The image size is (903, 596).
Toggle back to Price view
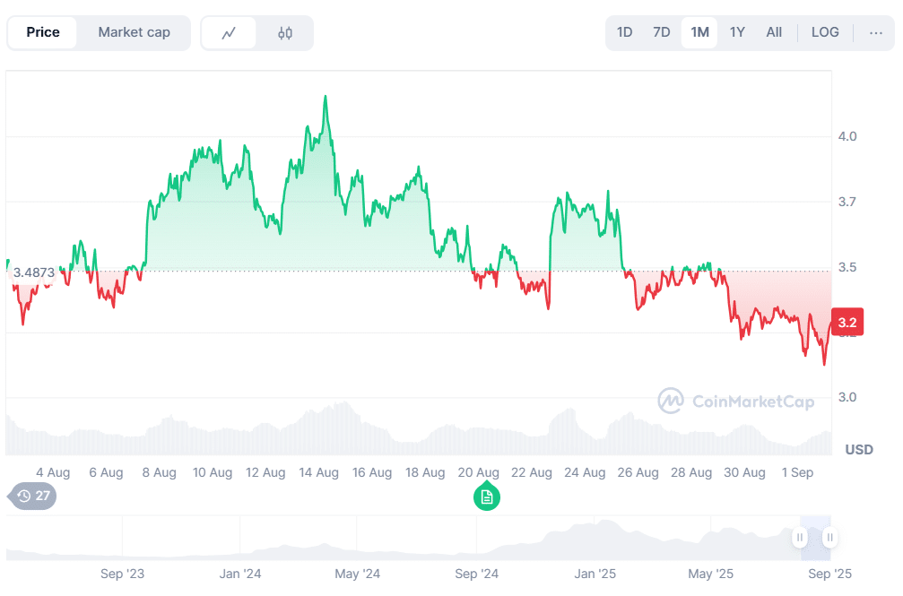pos(42,32)
